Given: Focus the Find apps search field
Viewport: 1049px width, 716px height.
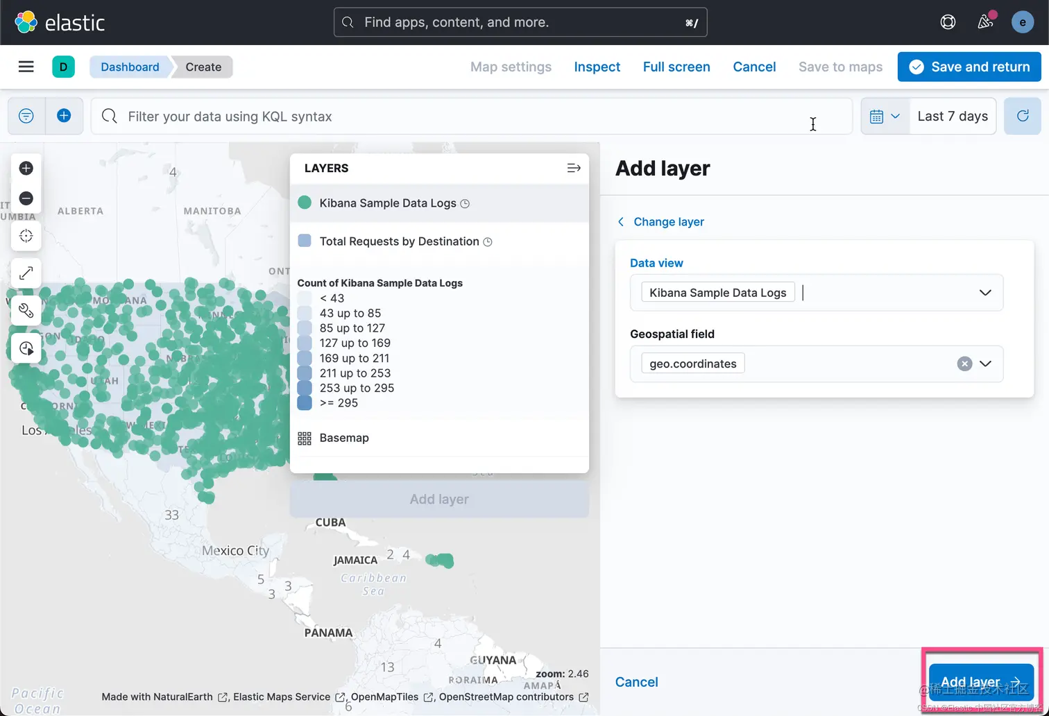Looking at the screenshot, I should (520, 22).
